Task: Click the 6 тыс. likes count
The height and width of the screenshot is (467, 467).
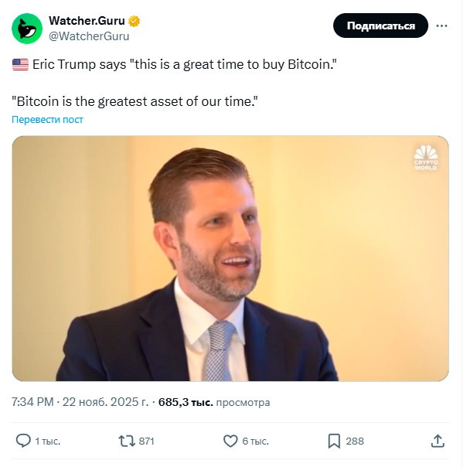Action: 255,441
